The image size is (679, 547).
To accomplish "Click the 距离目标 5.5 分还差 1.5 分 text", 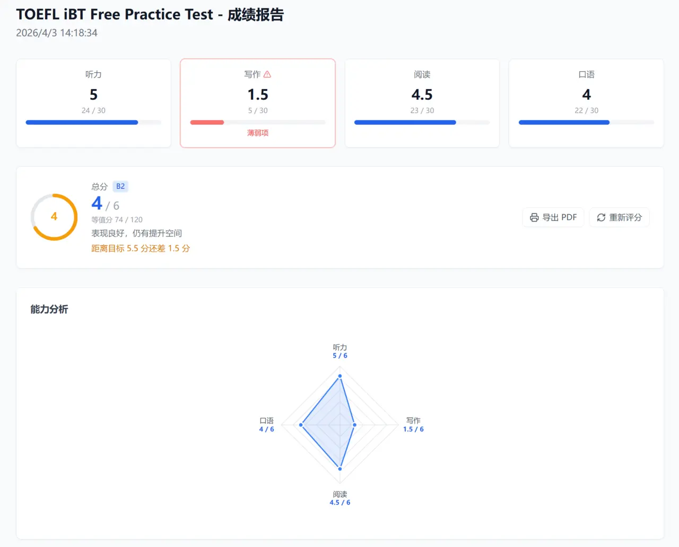I will click(141, 248).
